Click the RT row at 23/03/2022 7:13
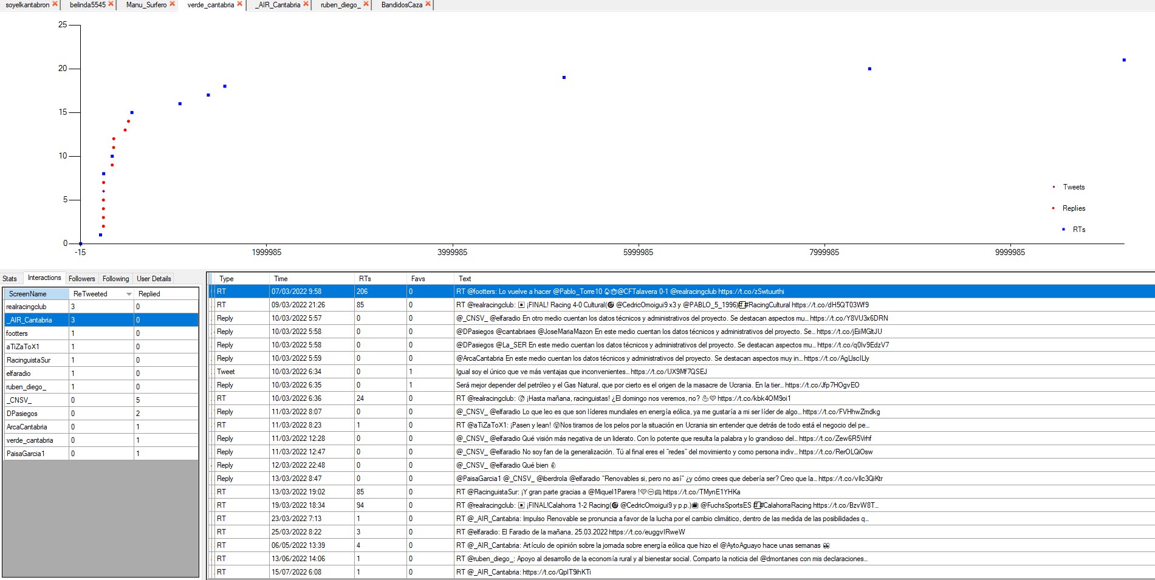This screenshot has width=1155, height=580. click(x=680, y=519)
